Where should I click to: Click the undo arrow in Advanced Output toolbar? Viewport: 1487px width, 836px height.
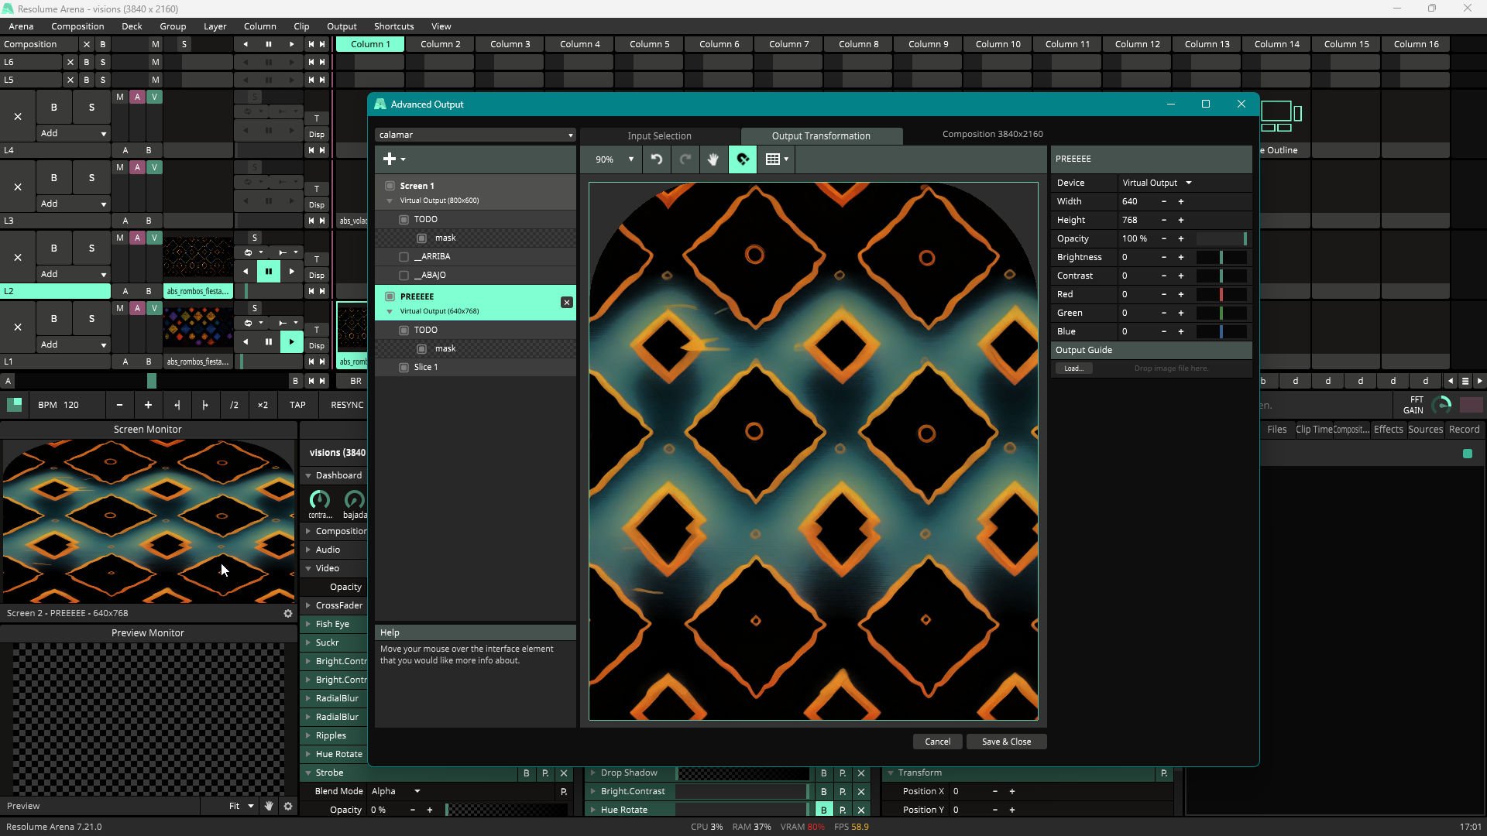(656, 159)
